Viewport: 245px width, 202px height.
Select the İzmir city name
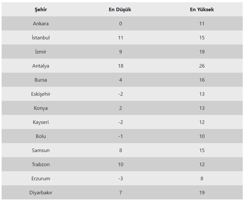coord(41,52)
